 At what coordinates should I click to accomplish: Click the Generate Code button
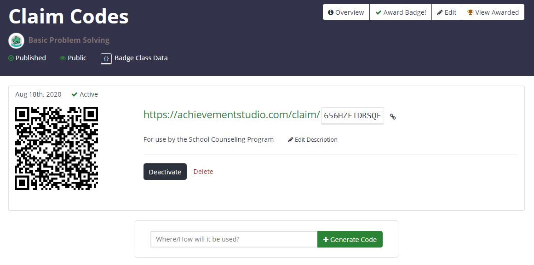click(350, 239)
